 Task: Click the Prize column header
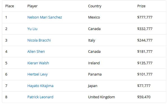click(x=141, y=6)
